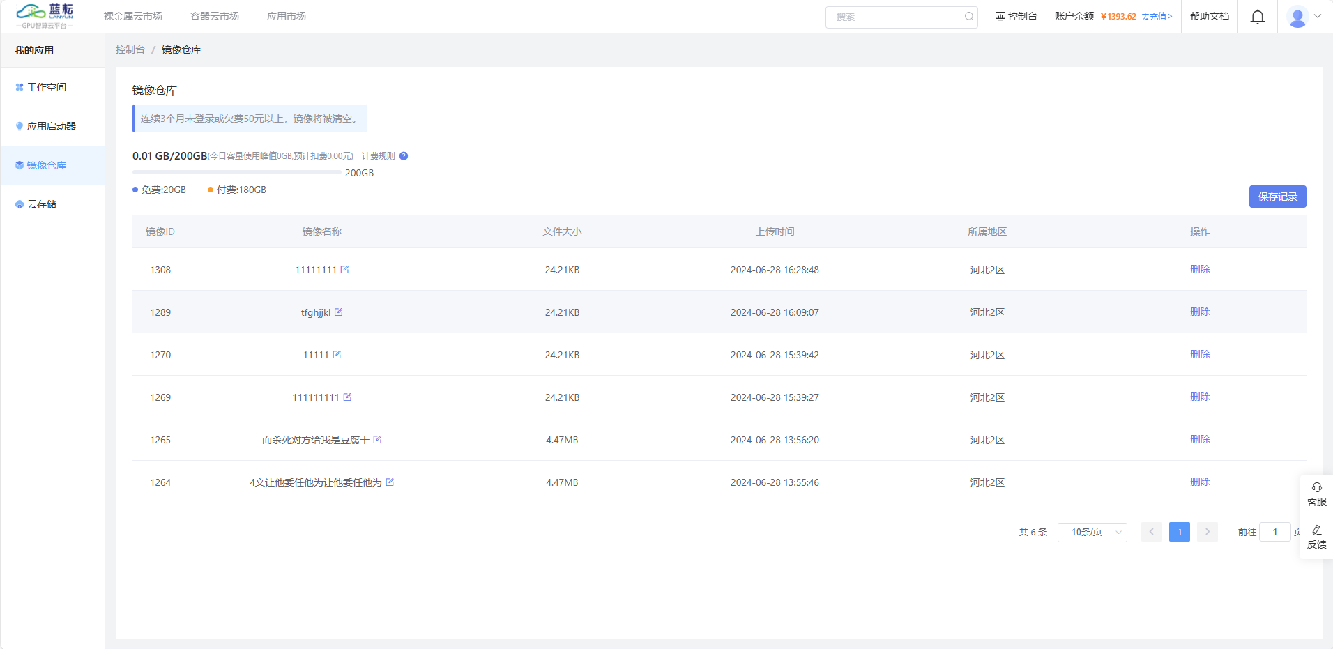Go to previous page arrow
This screenshot has height=649, width=1333.
click(x=1152, y=532)
